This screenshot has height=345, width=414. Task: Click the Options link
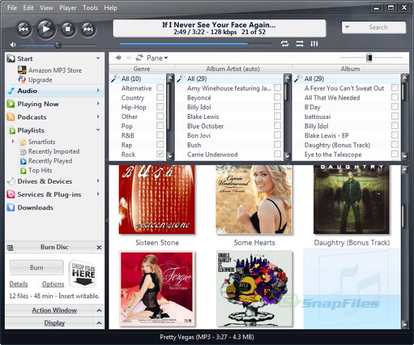(53, 284)
